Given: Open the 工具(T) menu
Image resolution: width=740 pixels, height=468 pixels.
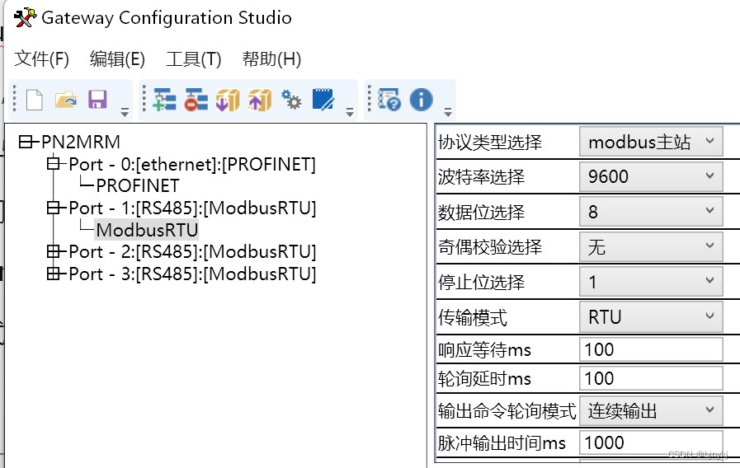Looking at the screenshot, I should point(194,59).
